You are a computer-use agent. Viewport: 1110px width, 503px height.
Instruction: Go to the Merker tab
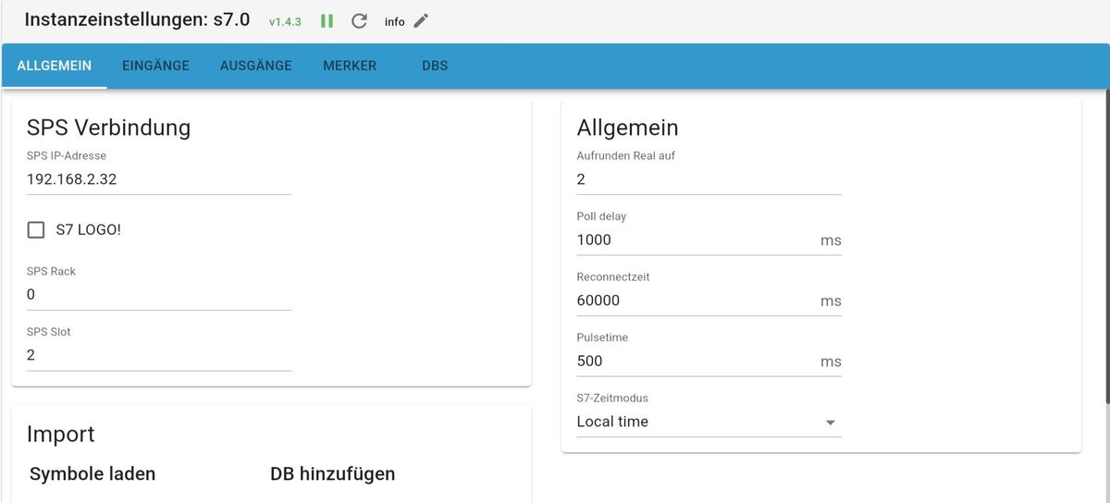tap(350, 66)
